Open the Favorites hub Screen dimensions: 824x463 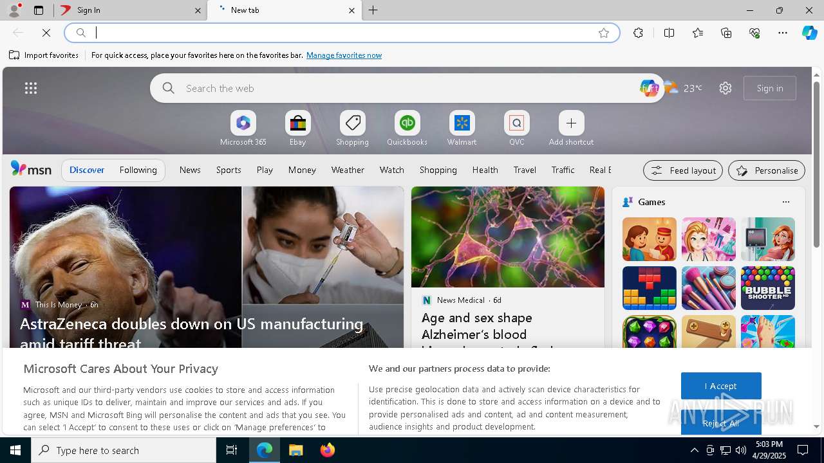(698, 33)
